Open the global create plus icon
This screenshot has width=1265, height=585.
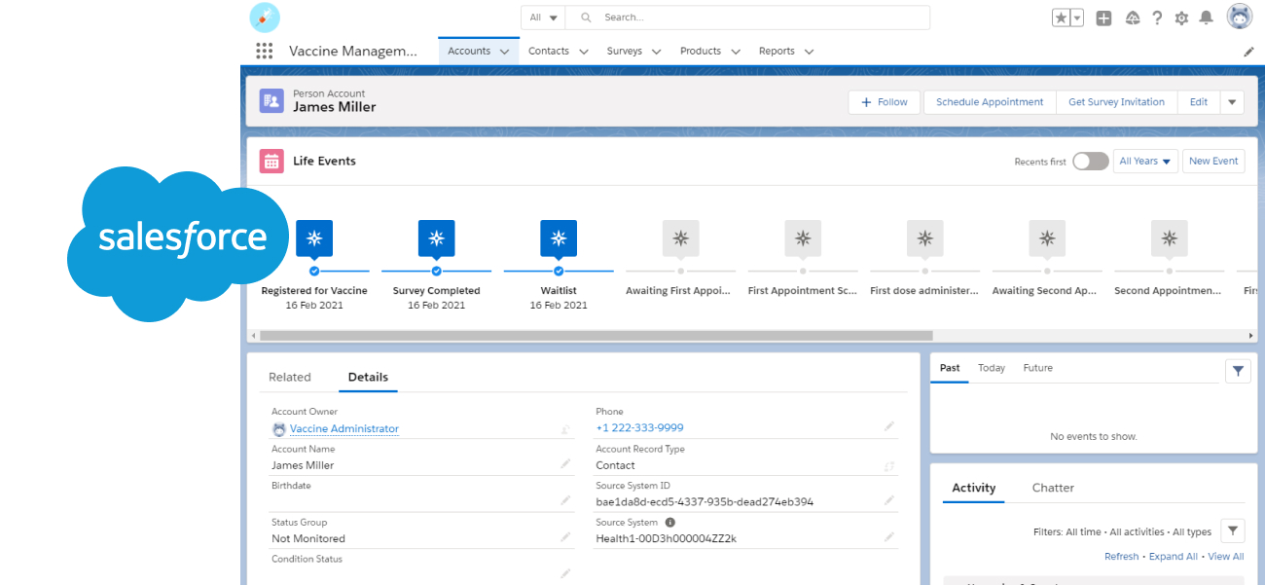point(1103,18)
